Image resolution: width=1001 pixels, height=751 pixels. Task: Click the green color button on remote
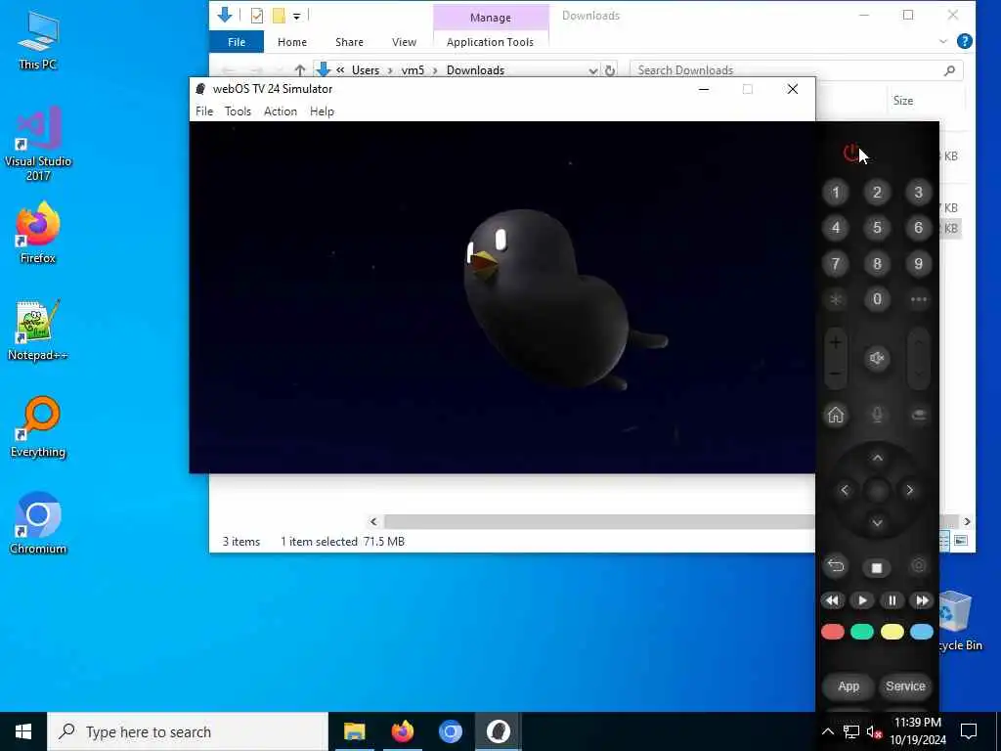pyautogui.click(x=862, y=632)
